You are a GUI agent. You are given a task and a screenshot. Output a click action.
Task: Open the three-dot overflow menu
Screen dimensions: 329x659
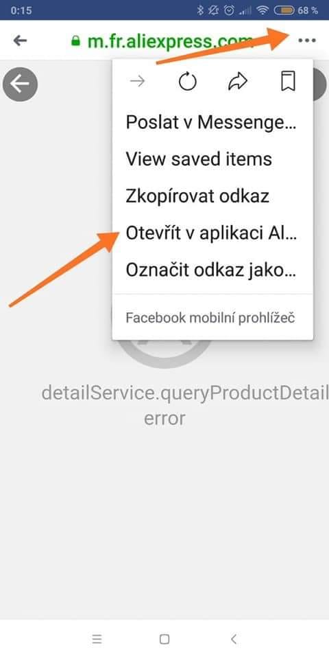tap(307, 41)
